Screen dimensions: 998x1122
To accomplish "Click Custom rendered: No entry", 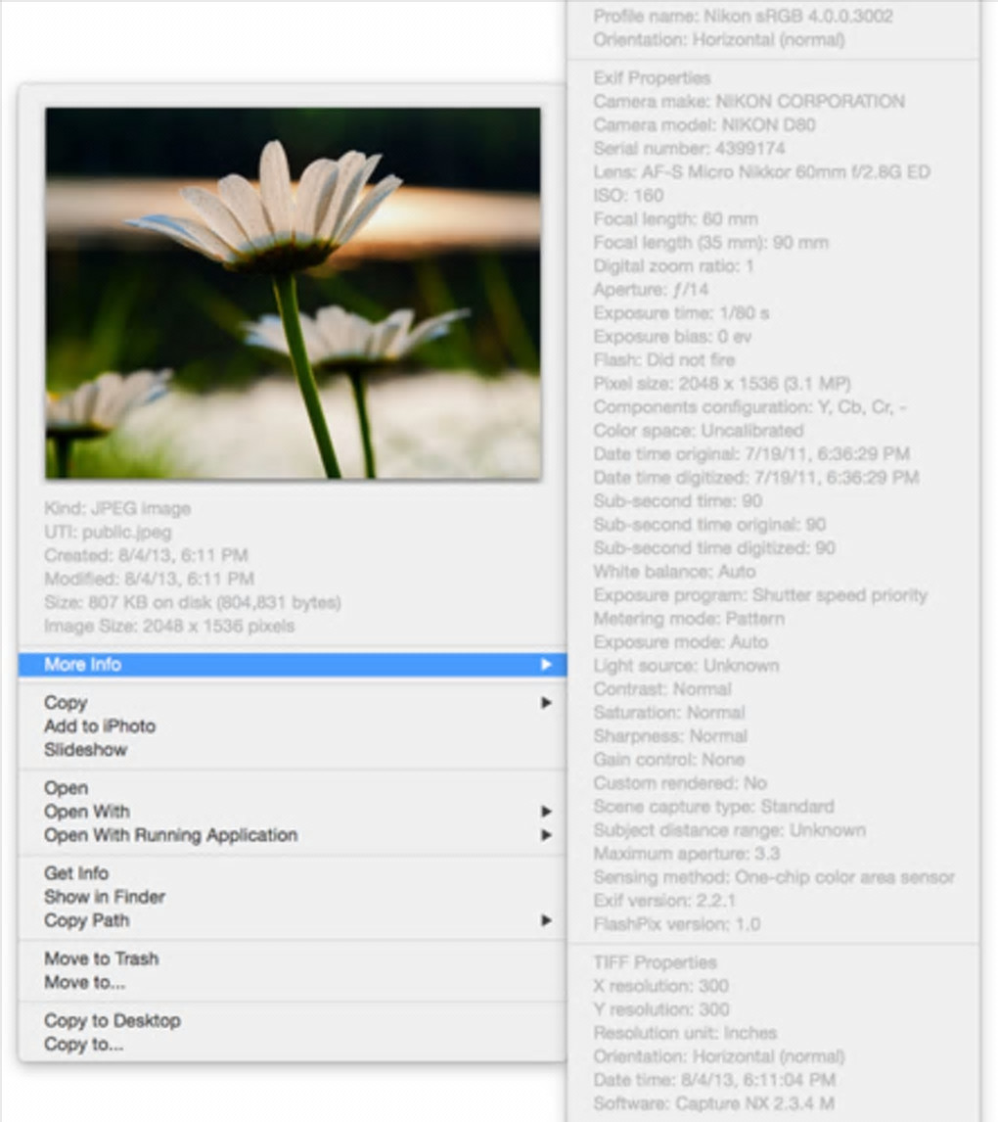I will point(679,783).
